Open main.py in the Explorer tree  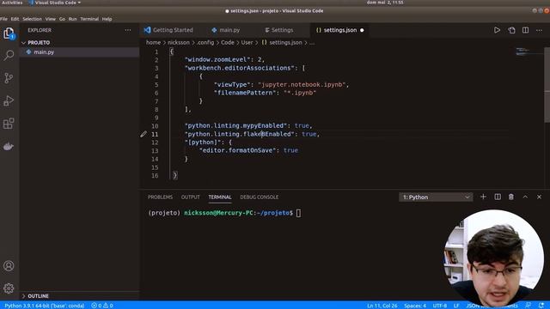click(x=79, y=51)
